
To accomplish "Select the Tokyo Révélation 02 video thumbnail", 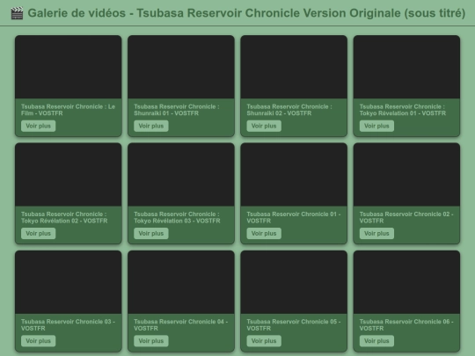I will coord(68,175).
